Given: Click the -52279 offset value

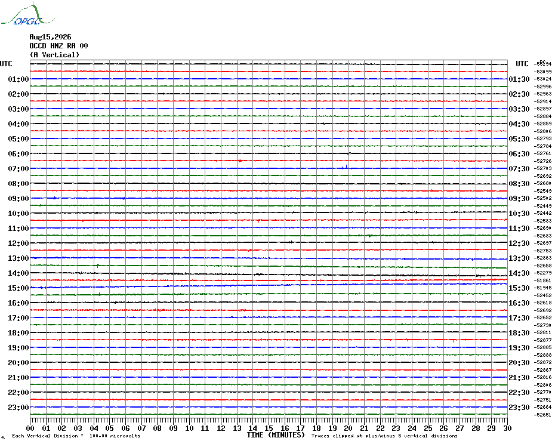Looking at the screenshot, I should pos(542,273).
